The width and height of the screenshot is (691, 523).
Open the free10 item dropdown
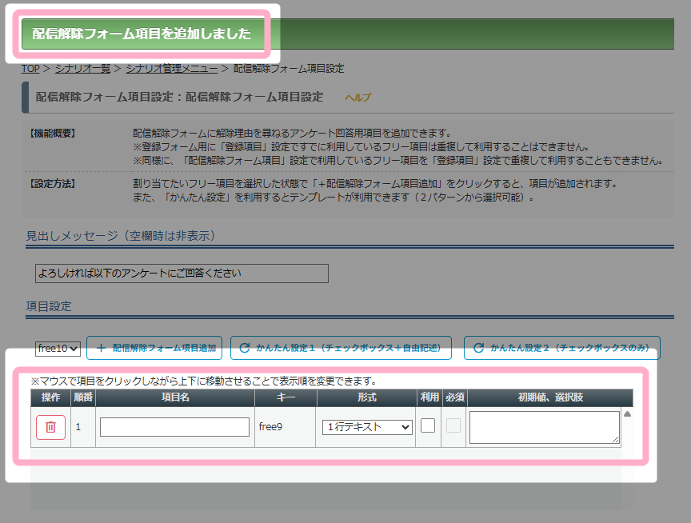[58, 349]
